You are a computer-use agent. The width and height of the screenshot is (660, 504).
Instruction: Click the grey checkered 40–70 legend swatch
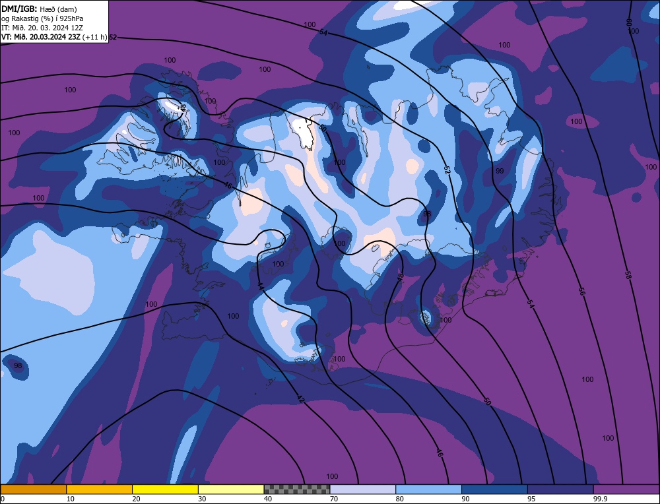tap(297, 489)
